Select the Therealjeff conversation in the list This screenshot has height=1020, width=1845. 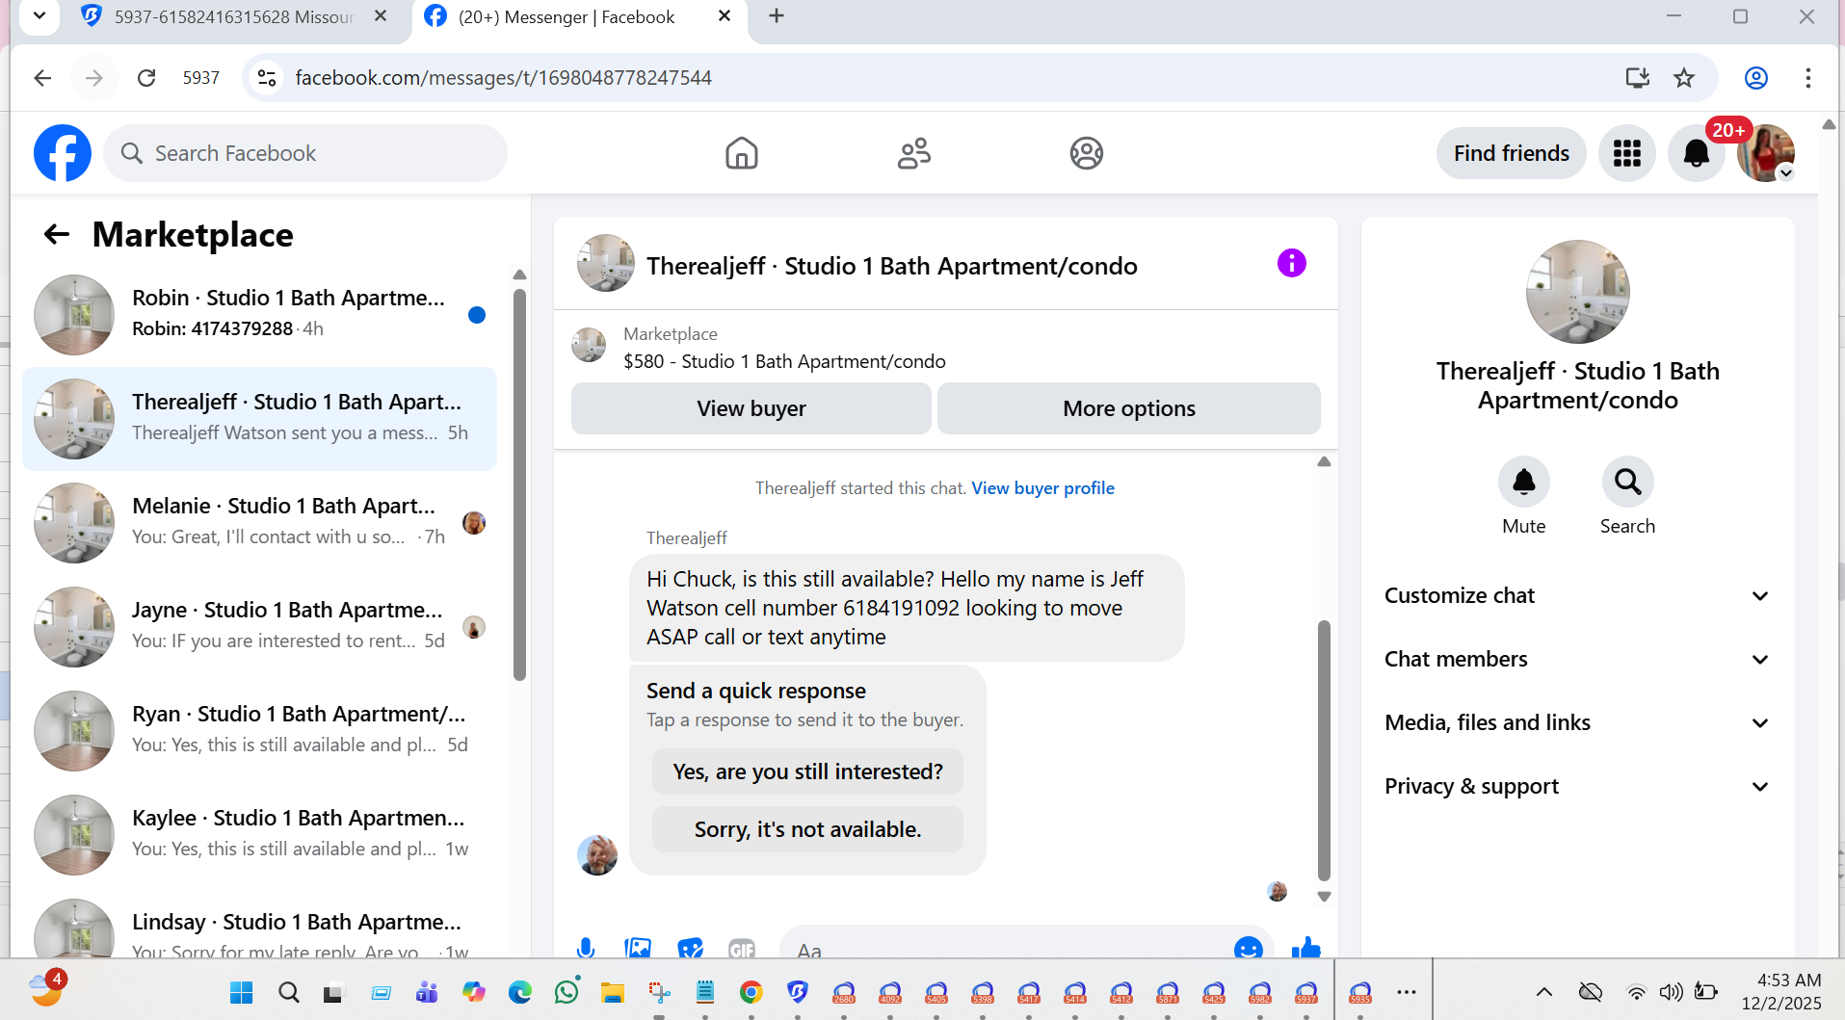[260, 419]
